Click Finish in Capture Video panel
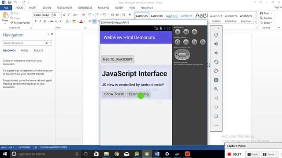Screen dimensions: 282x158 [252, 154]
